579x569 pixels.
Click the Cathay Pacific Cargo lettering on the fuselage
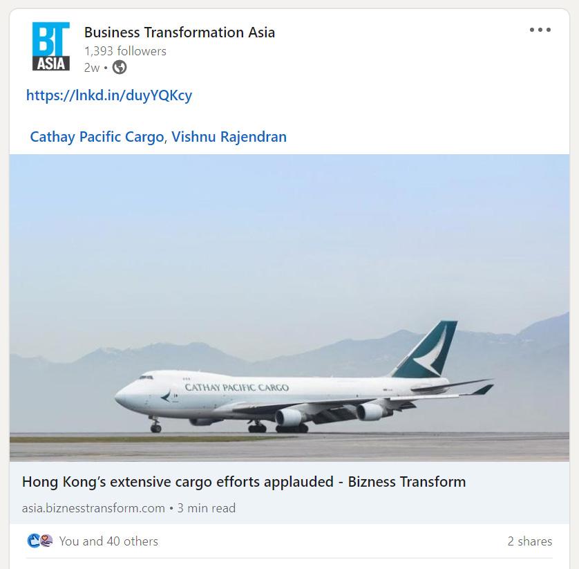237,388
